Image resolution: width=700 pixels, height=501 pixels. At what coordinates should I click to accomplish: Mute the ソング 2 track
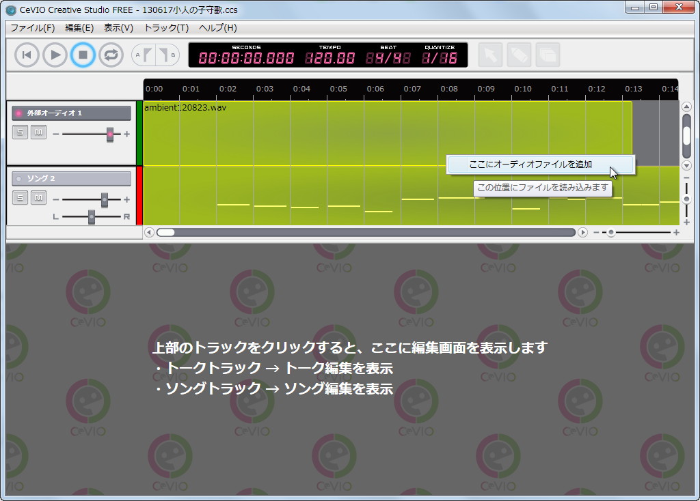point(39,197)
